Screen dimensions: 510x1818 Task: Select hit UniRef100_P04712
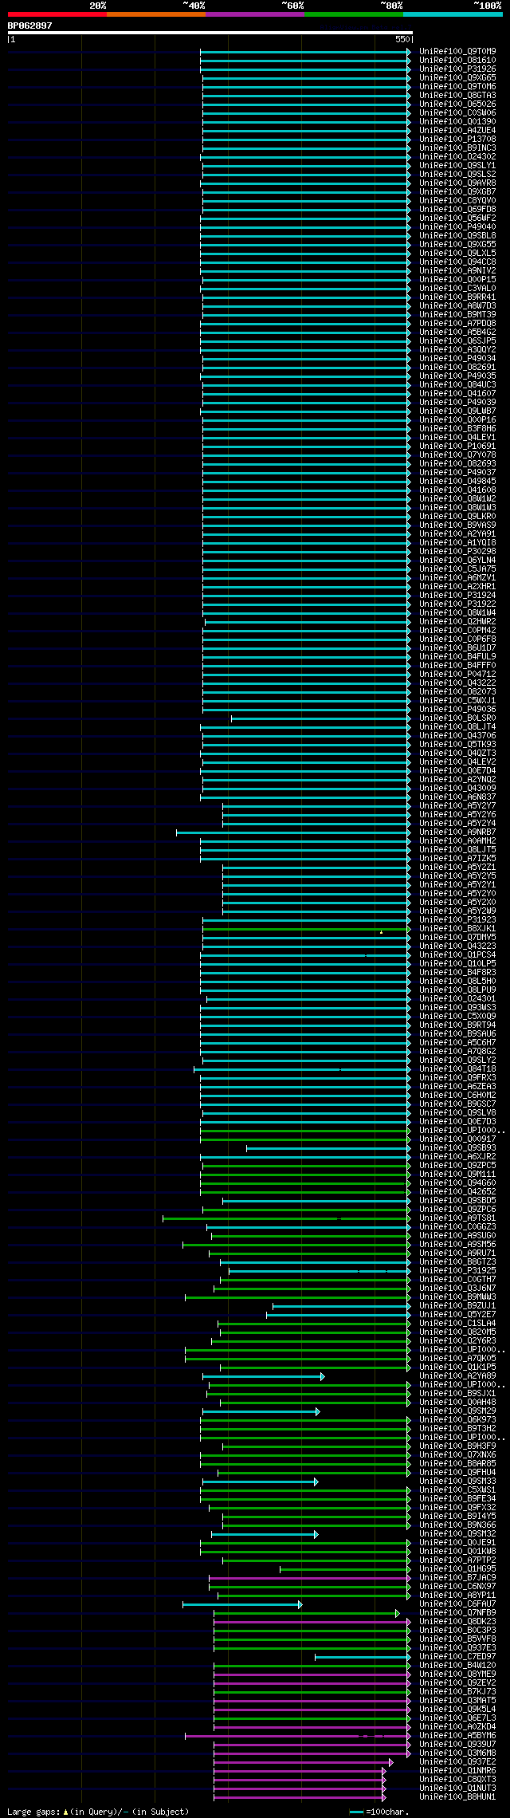[457, 675]
